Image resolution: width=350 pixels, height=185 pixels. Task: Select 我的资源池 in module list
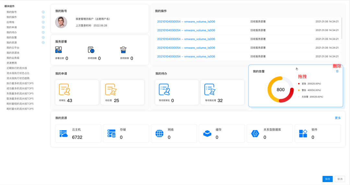(x=13, y=53)
